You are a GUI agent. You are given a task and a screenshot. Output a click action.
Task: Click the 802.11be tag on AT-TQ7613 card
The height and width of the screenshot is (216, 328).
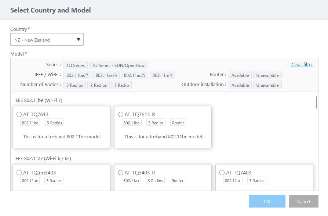tap(30, 123)
